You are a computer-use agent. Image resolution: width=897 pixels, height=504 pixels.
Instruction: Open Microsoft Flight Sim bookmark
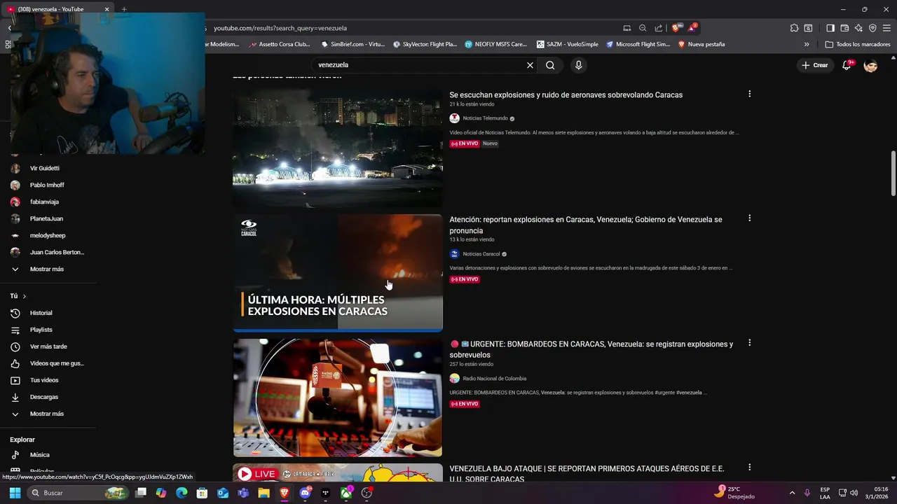[x=638, y=44]
